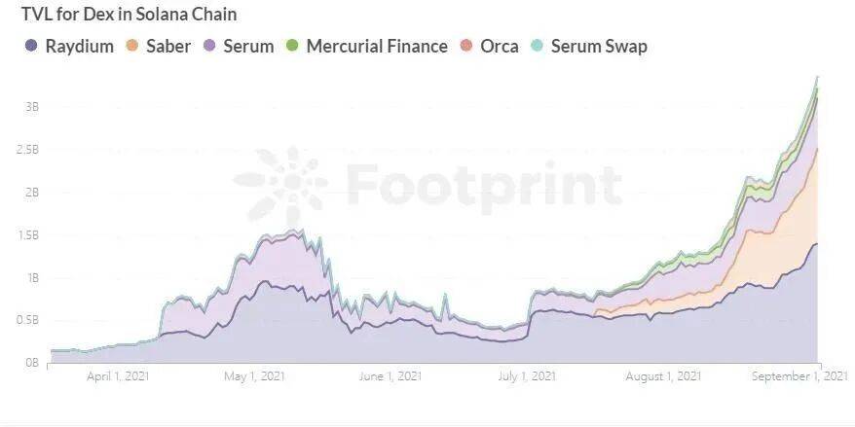Click the Footprint watermark logo icon

(282, 184)
